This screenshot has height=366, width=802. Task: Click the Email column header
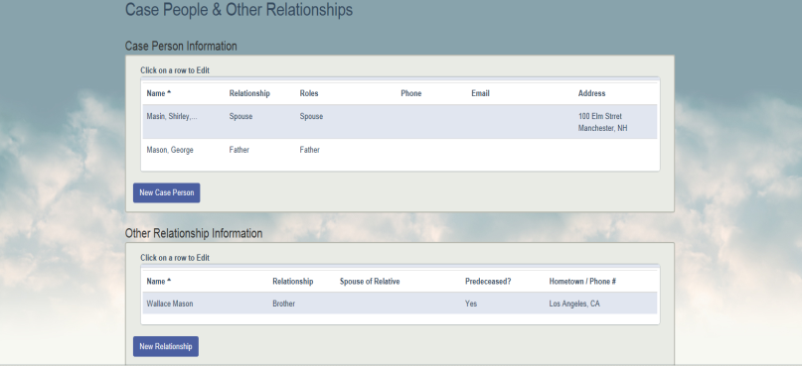(x=480, y=93)
